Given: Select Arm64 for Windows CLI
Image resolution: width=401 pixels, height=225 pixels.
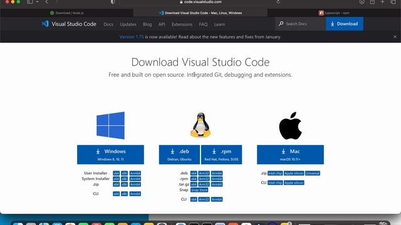Looking at the screenshot, I should pos(135,194).
